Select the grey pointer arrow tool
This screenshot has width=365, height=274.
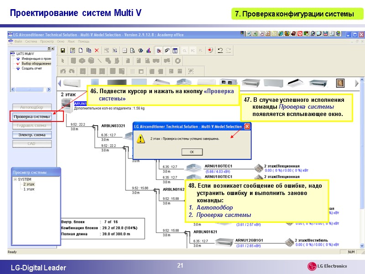[63, 61]
